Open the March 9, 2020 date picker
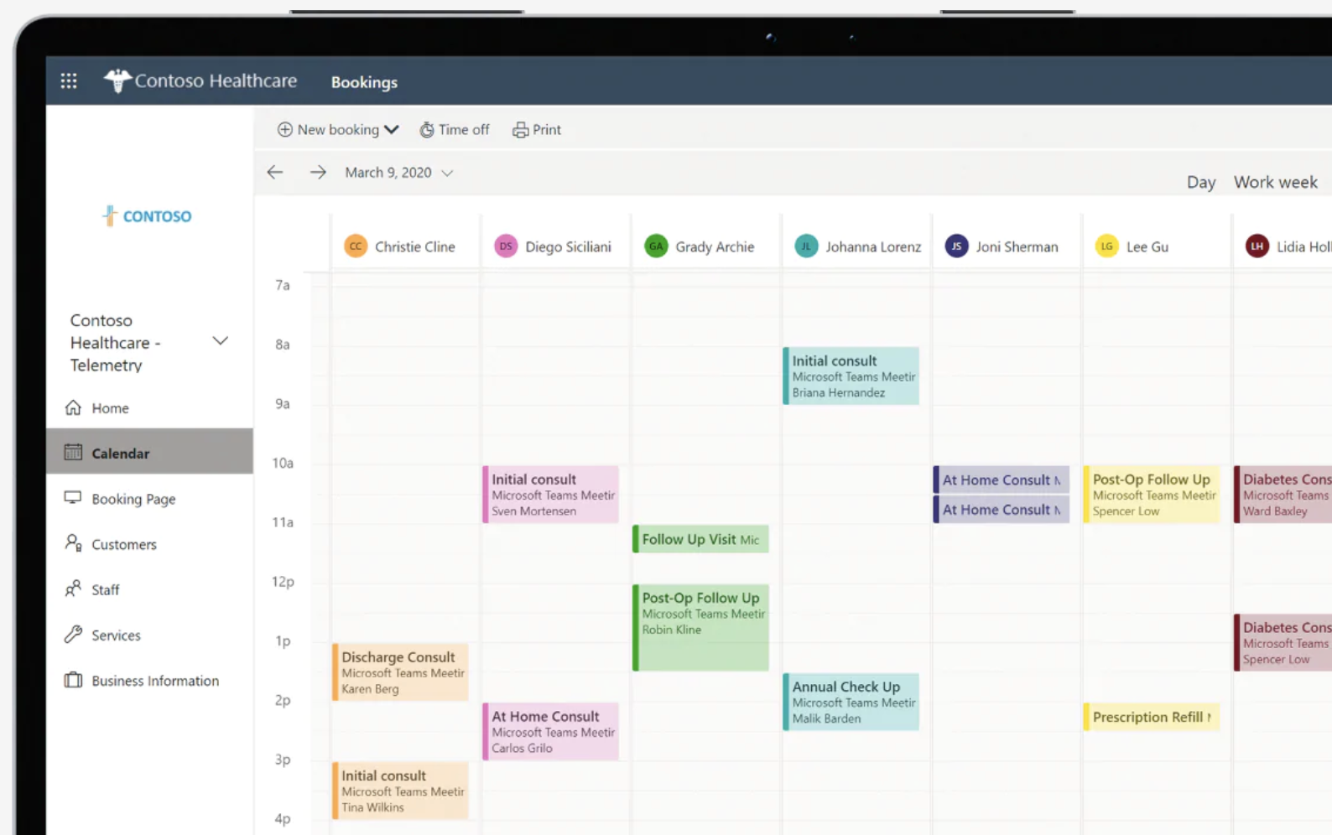1332x835 pixels. [399, 173]
